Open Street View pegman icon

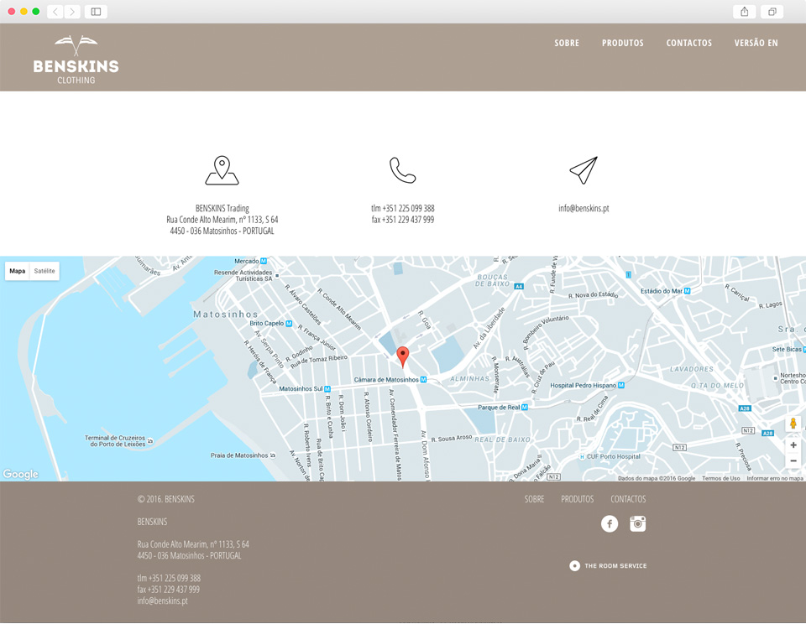click(793, 424)
